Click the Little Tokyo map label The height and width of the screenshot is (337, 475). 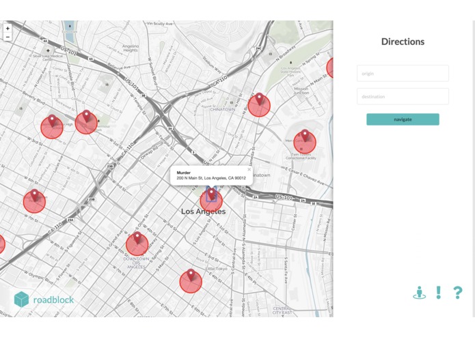(x=215, y=269)
